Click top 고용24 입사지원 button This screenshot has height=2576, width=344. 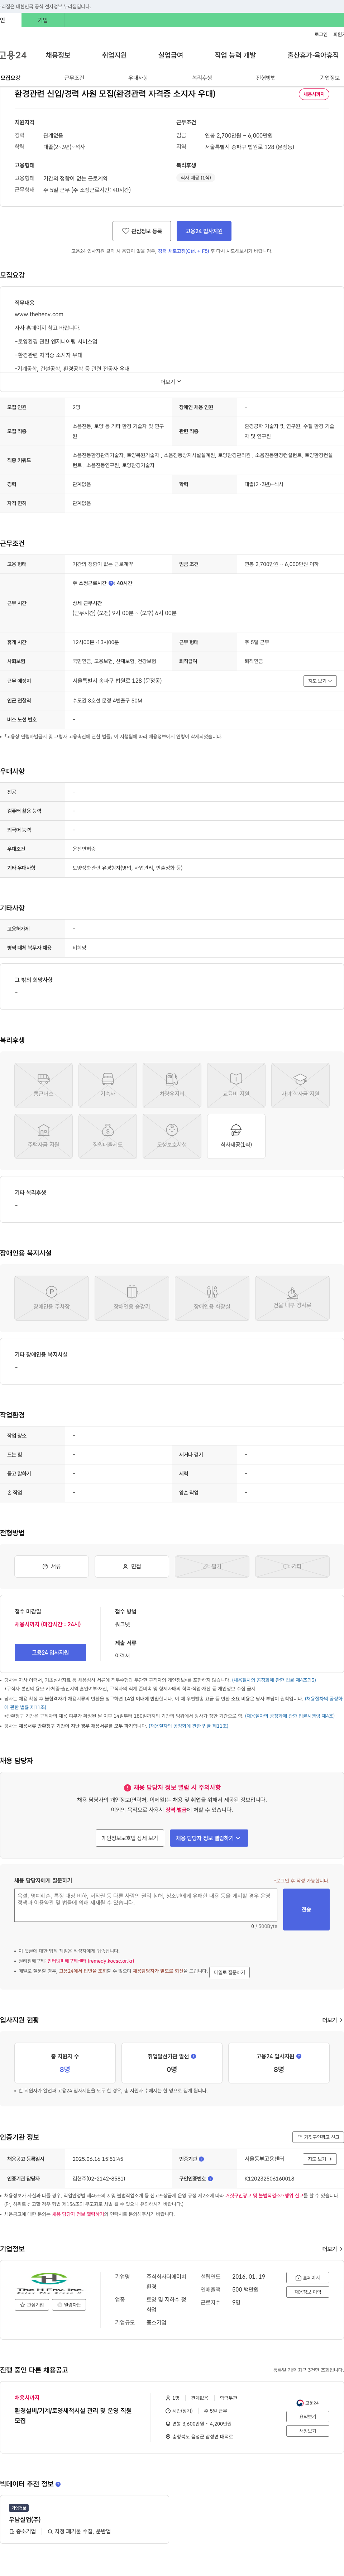tap(204, 231)
